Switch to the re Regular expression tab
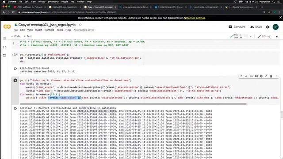The image size is (283, 159). point(241,7)
